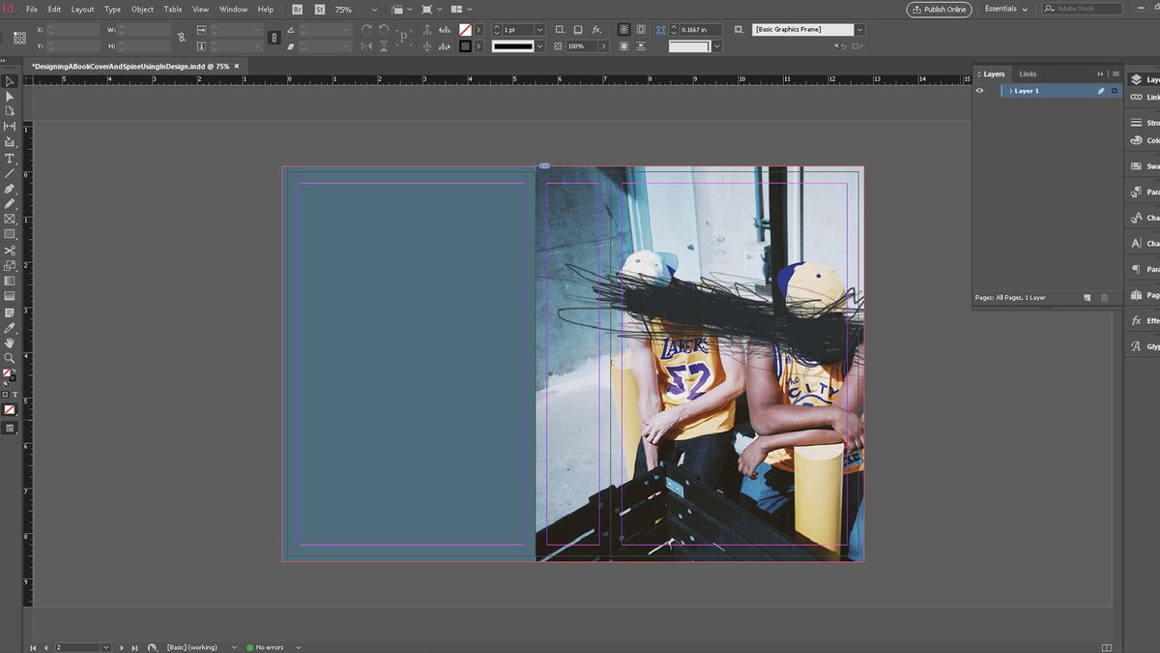Screen dimensions: 1160x653
Task: Switch to the Links tab
Action: click(1028, 73)
